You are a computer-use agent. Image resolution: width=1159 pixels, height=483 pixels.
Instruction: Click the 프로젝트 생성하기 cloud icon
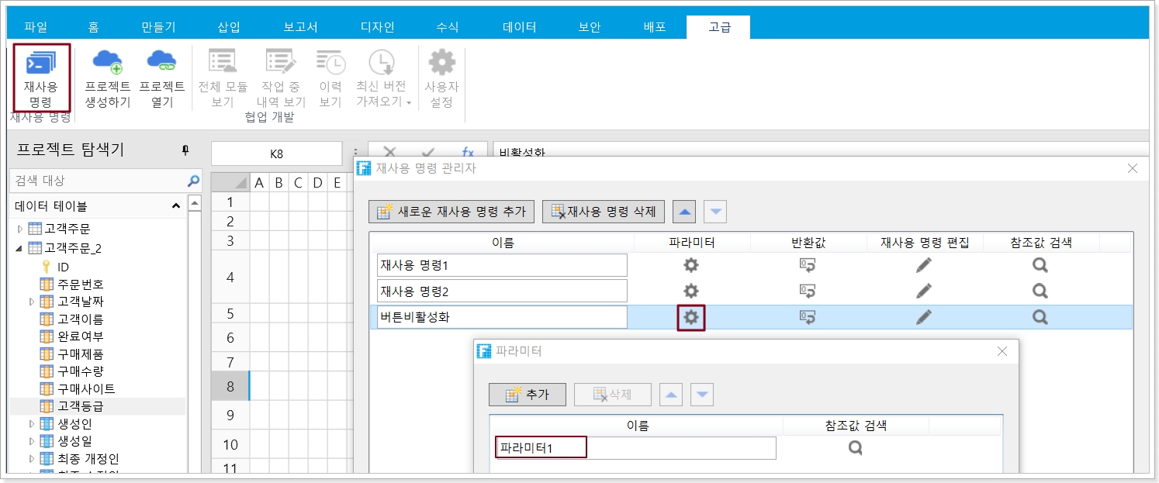point(107,61)
